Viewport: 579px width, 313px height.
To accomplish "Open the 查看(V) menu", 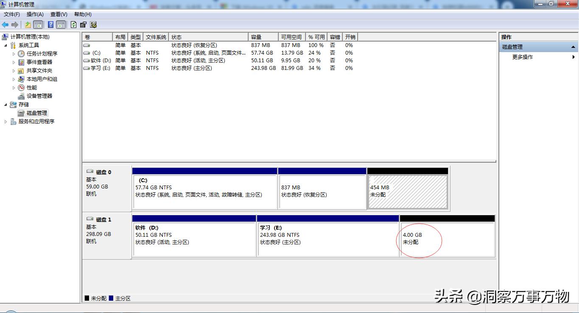I will pos(59,14).
